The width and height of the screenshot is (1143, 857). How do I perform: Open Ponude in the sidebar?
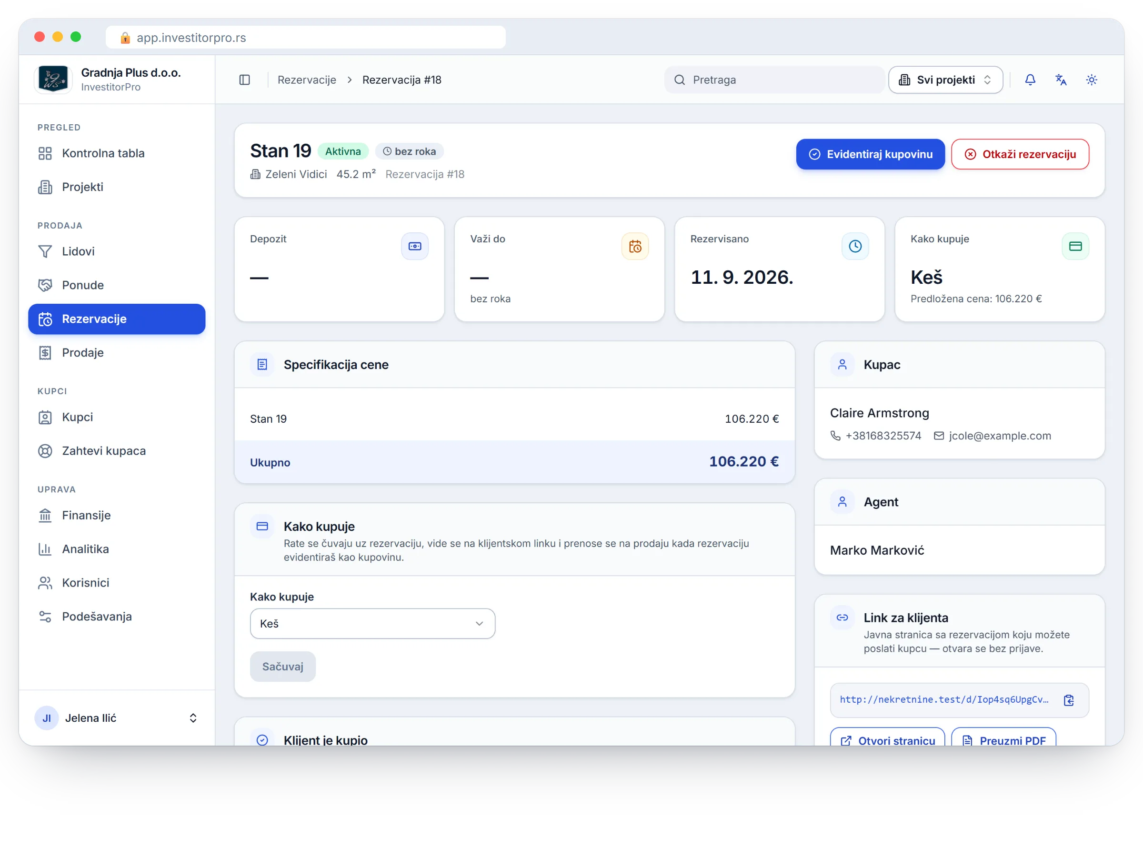tap(117, 285)
